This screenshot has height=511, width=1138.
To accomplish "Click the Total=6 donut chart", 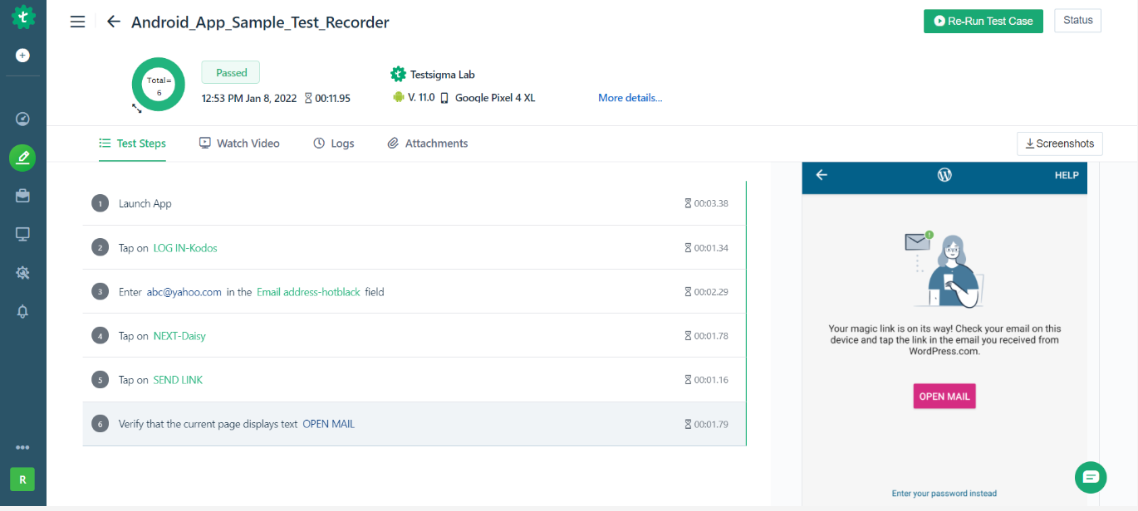I will [159, 85].
